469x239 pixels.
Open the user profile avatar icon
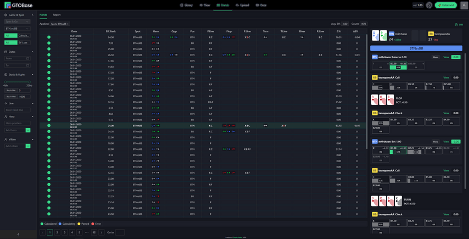click(465, 5)
